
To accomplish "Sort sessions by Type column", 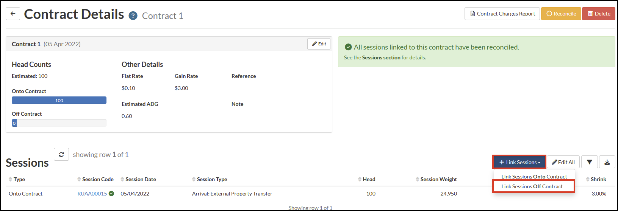I will 17,179.
